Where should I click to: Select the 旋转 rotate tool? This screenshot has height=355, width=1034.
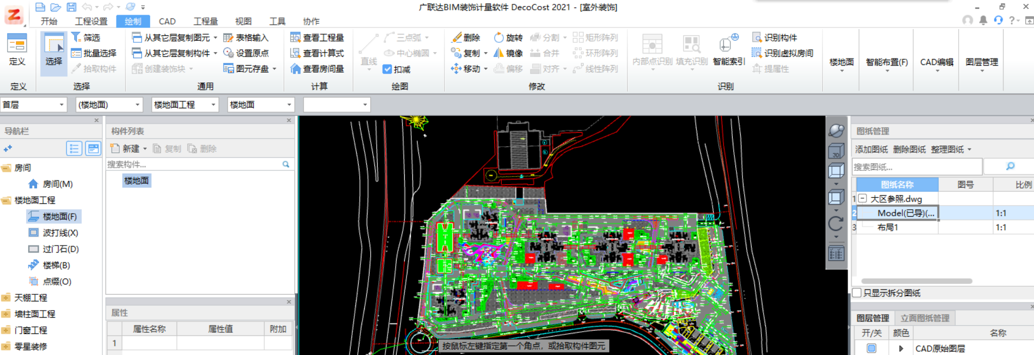[x=508, y=37]
